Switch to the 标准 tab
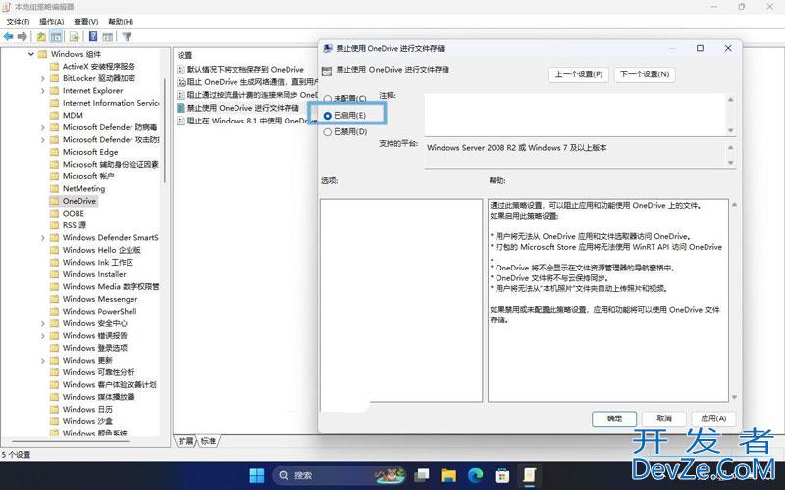The width and height of the screenshot is (785, 490). click(208, 441)
